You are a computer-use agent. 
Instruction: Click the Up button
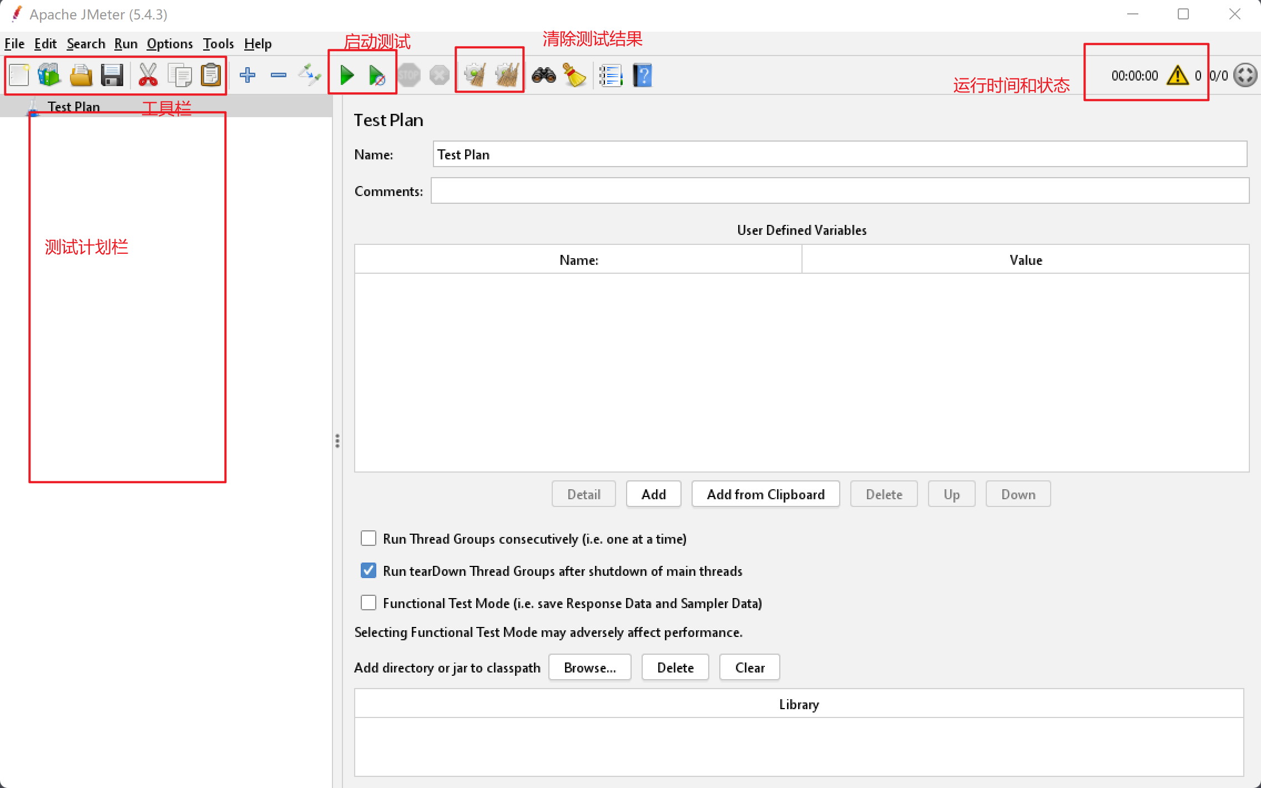coord(951,494)
